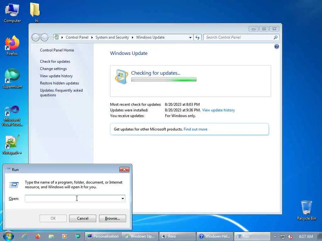Expand the Open combo box dropdown in Run

123,198
